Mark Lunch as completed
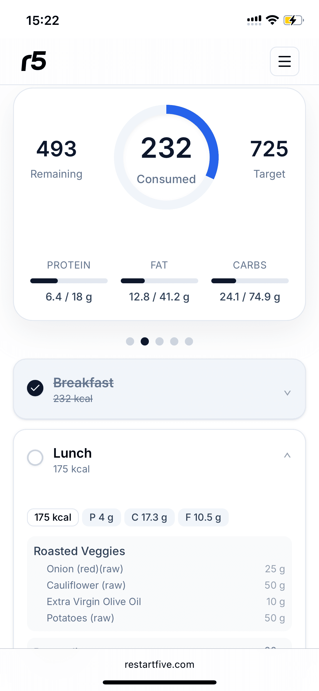This screenshot has width=319, height=691. click(x=35, y=457)
